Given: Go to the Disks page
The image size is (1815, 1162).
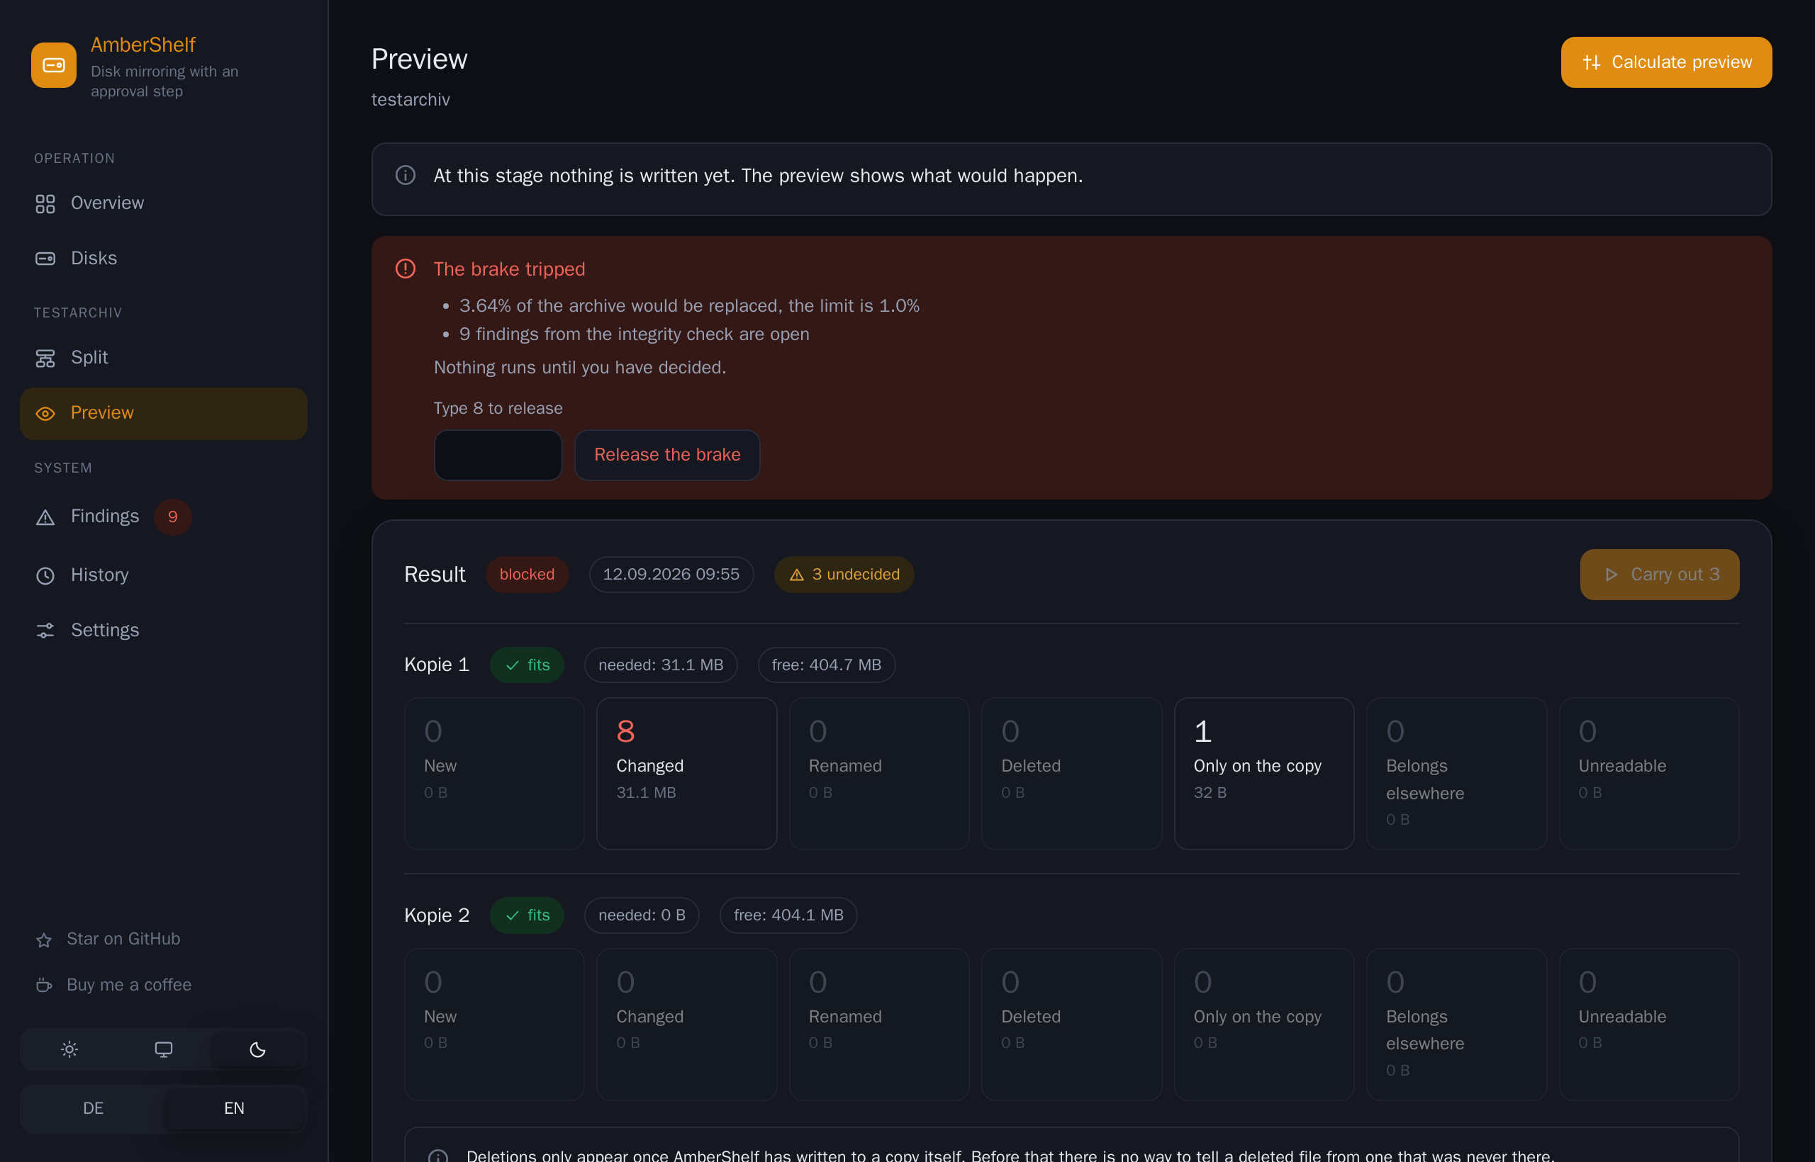Looking at the screenshot, I should pyautogui.click(x=164, y=259).
